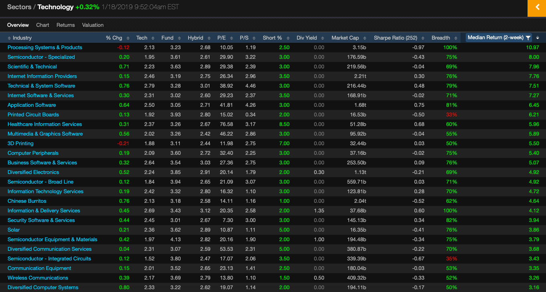Sort using the Market Cap column arrows
This screenshot has height=292, width=546.
(x=365, y=38)
